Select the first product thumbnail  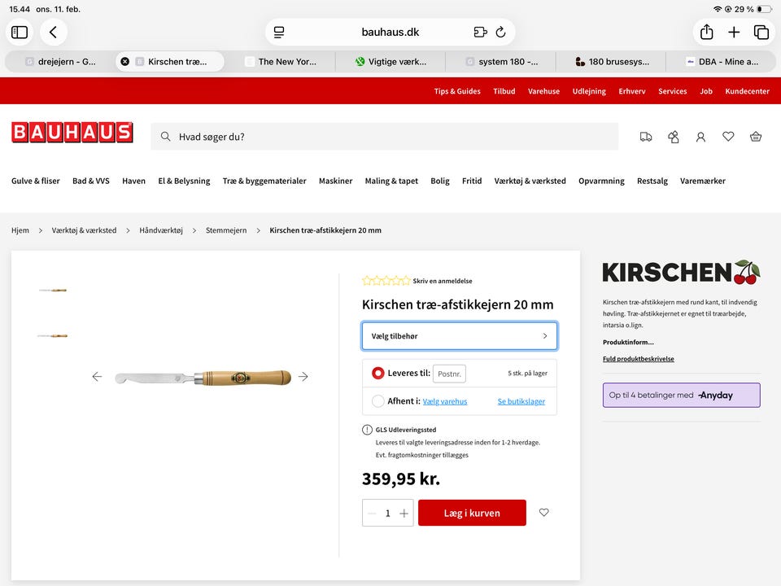52,290
